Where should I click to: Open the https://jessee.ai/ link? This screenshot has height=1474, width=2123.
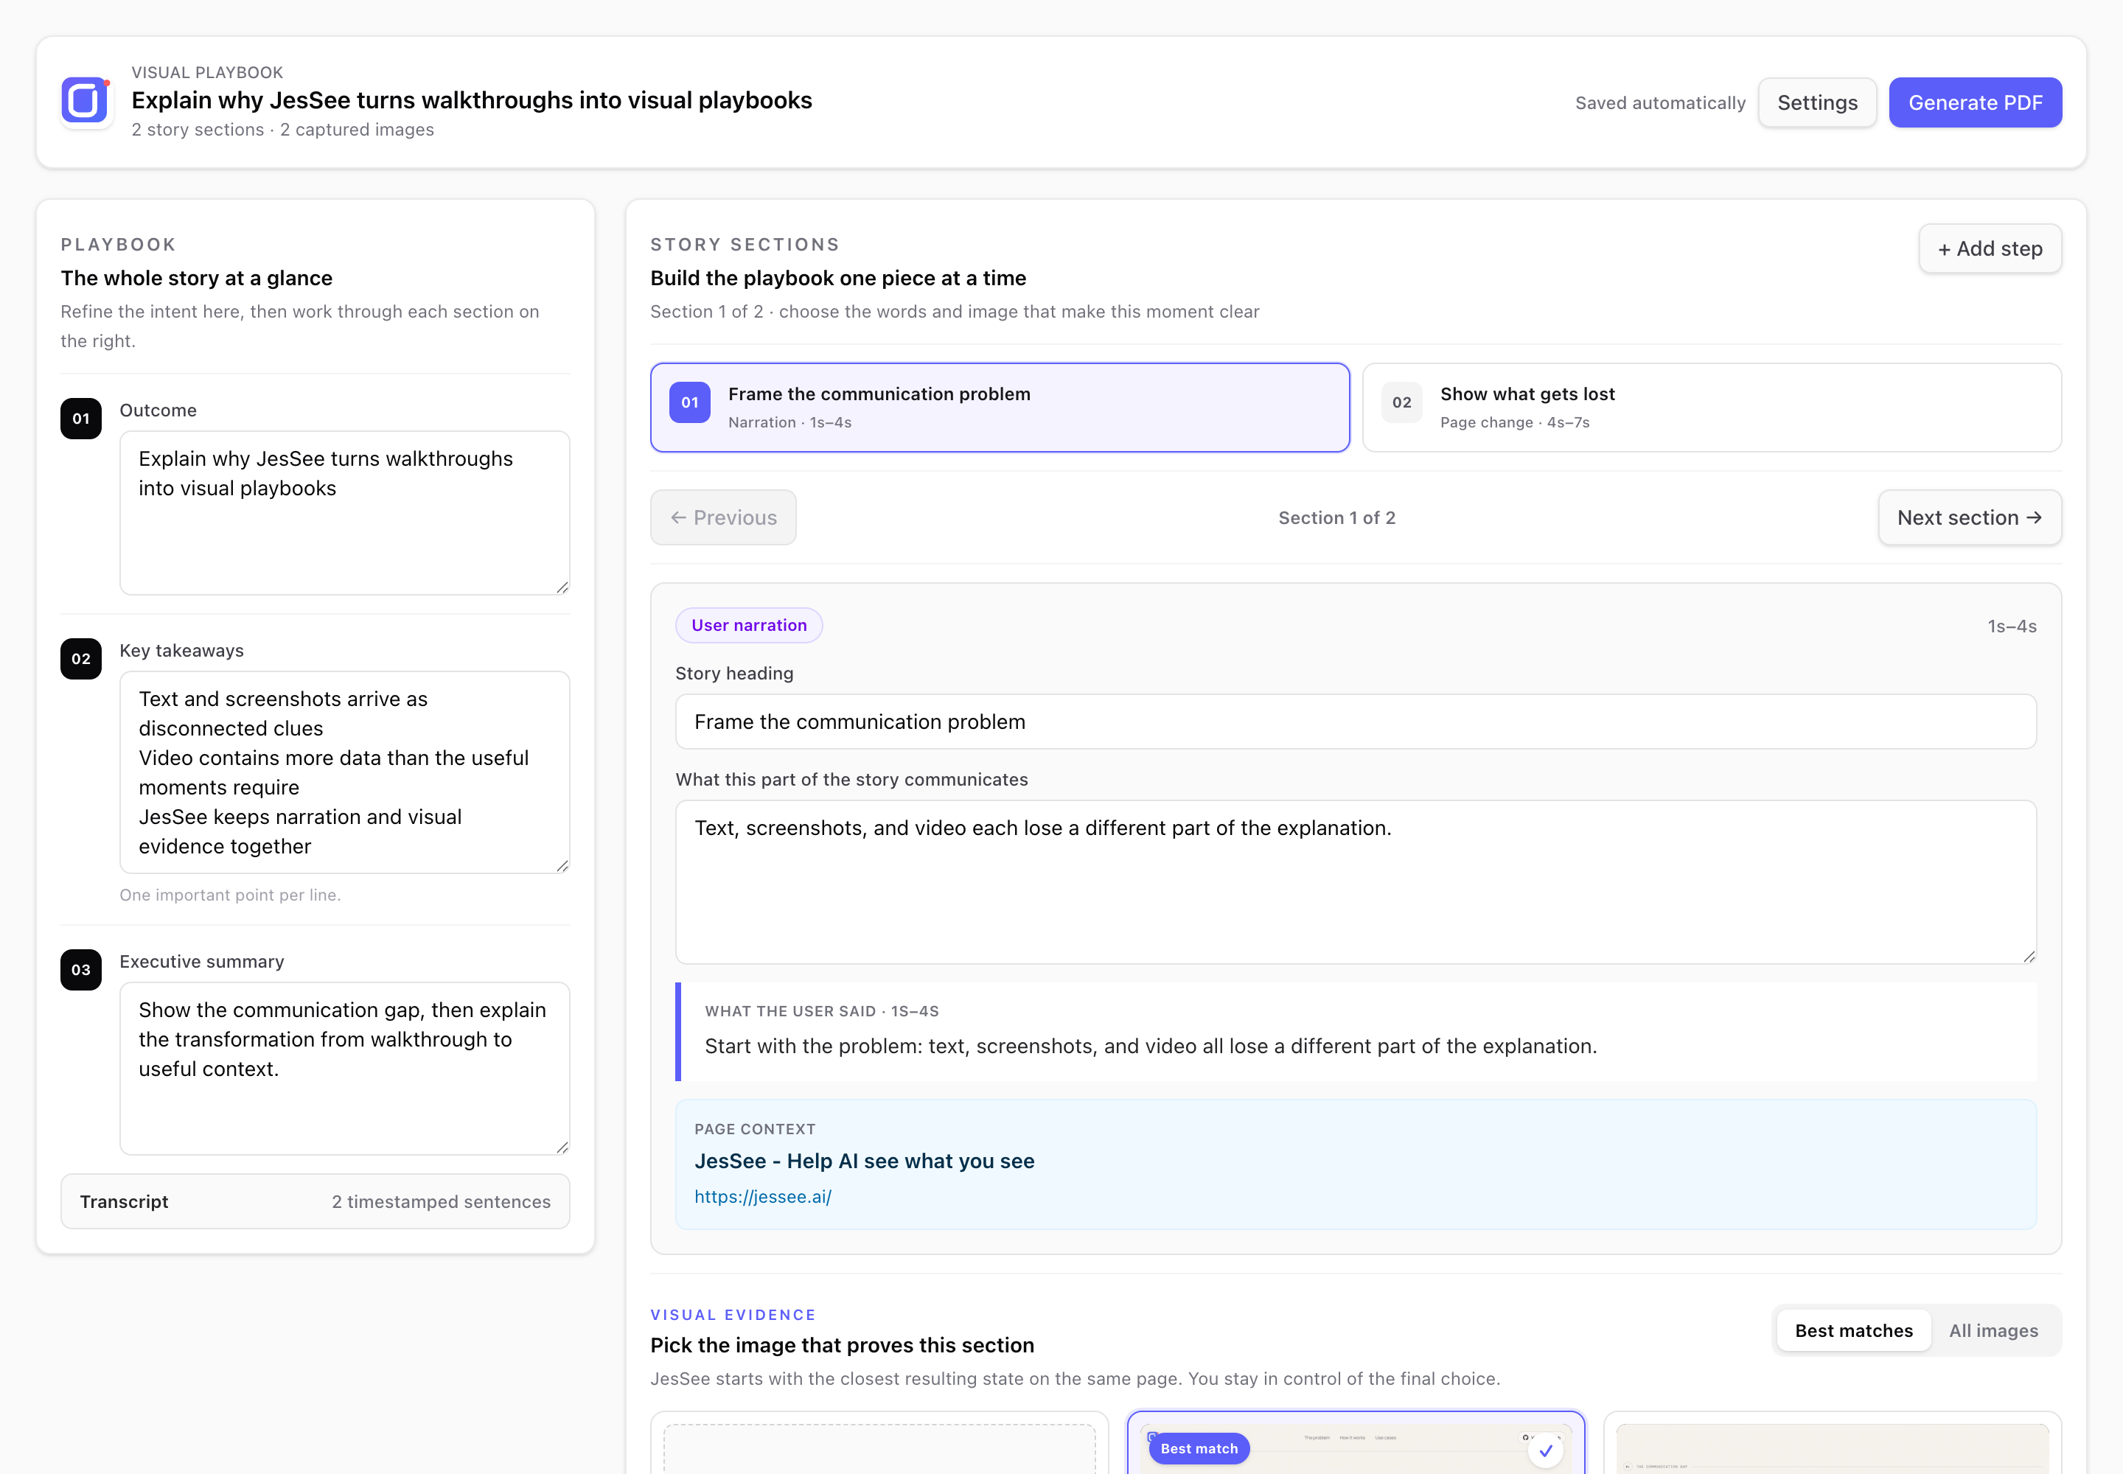(762, 1196)
